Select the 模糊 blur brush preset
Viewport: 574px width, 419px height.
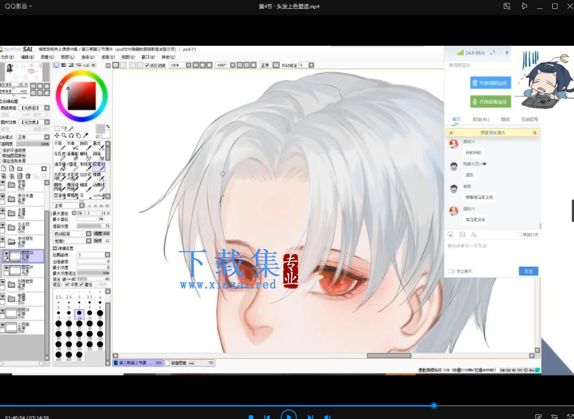click(99, 178)
